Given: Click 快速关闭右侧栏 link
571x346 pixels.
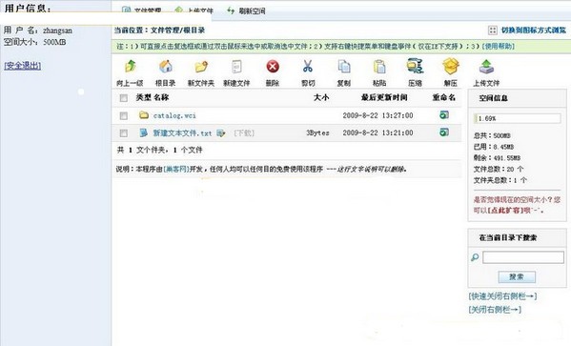Looking at the screenshot, I should pos(502,296).
